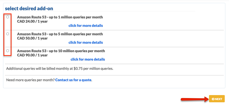
Task: Select the 1 million queries radio button
Action: (7, 17)
